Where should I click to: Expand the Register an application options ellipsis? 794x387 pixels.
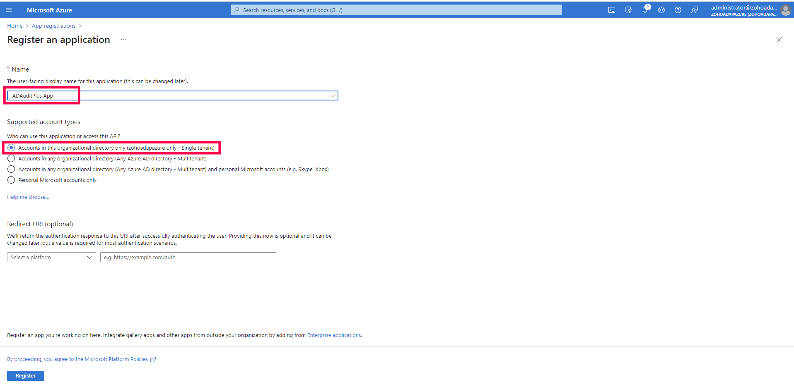point(123,40)
